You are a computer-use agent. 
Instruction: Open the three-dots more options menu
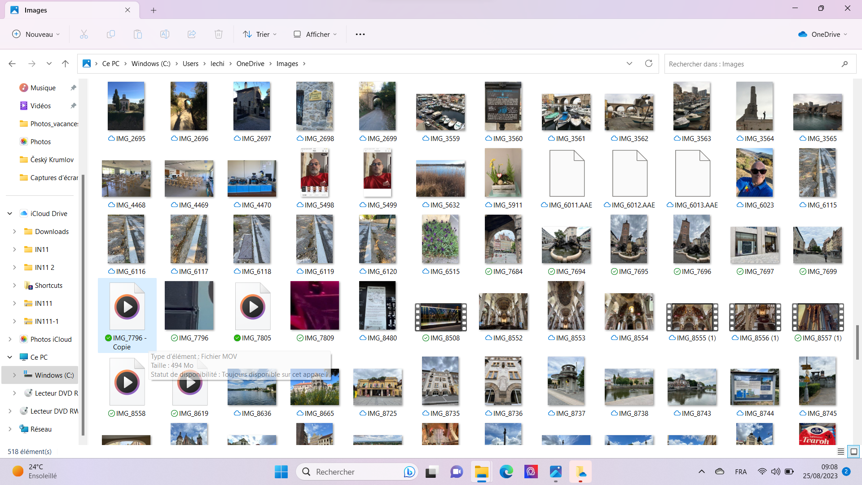click(x=360, y=34)
